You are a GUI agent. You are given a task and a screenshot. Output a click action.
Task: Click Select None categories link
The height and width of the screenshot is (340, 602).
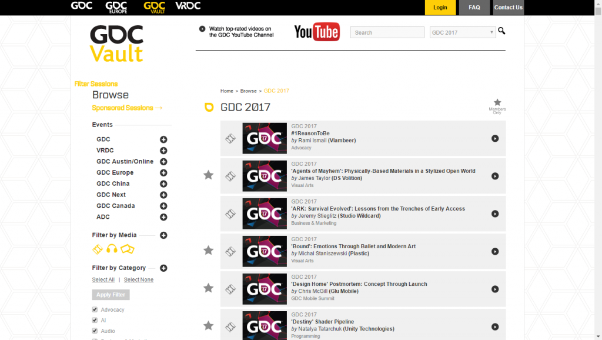pyautogui.click(x=139, y=279)
